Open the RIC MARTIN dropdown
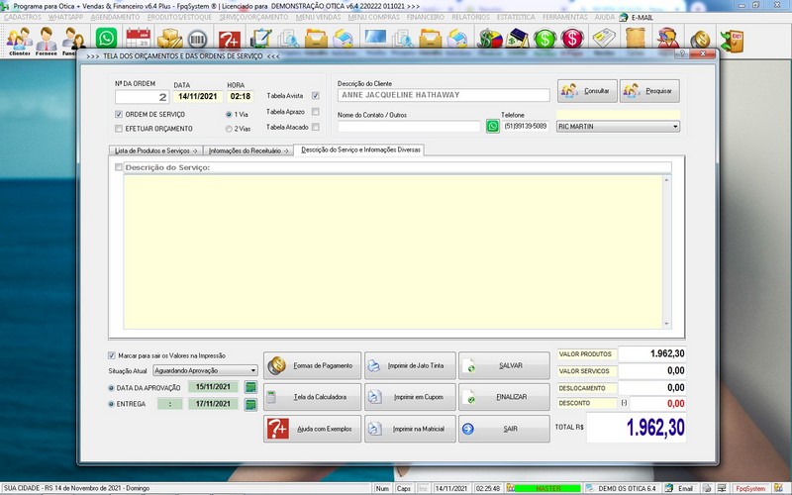 pyautogui.click(x=618, y=127)
